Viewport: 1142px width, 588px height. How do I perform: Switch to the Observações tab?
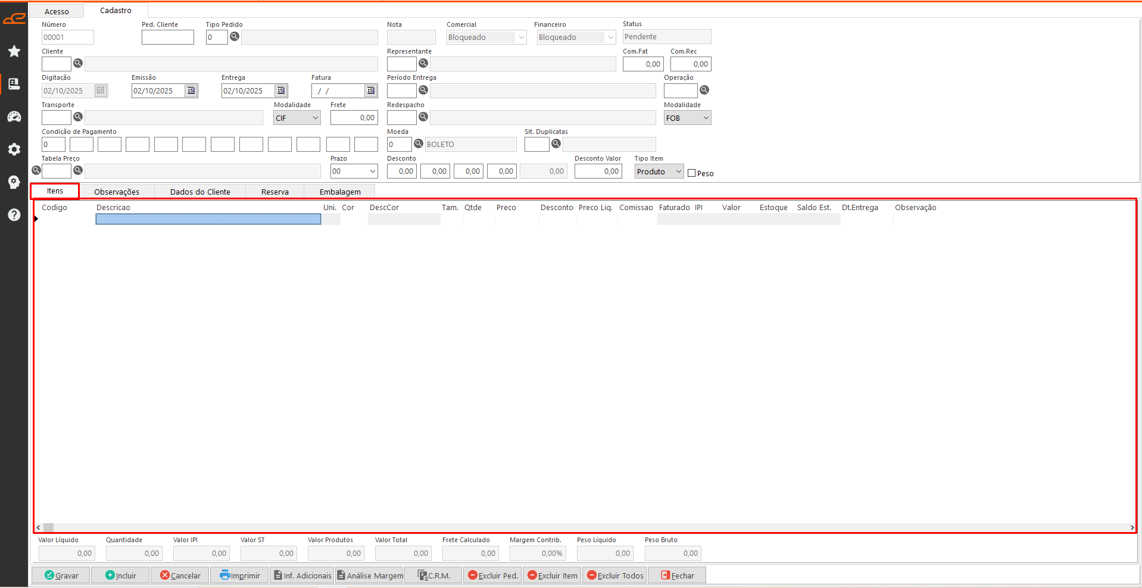click(117, 192)
